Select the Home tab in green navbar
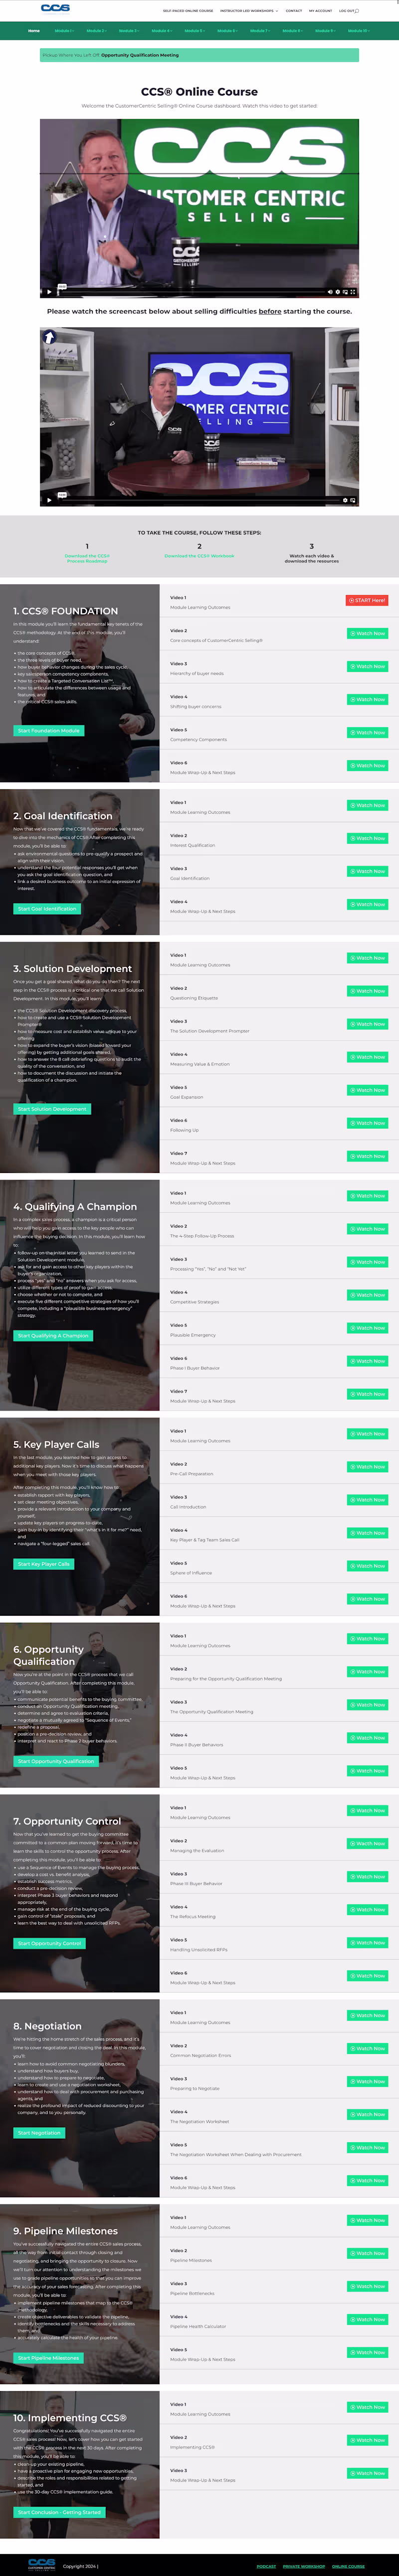The width and height of the screenshot is (399, 2576). tap(34, 31)
